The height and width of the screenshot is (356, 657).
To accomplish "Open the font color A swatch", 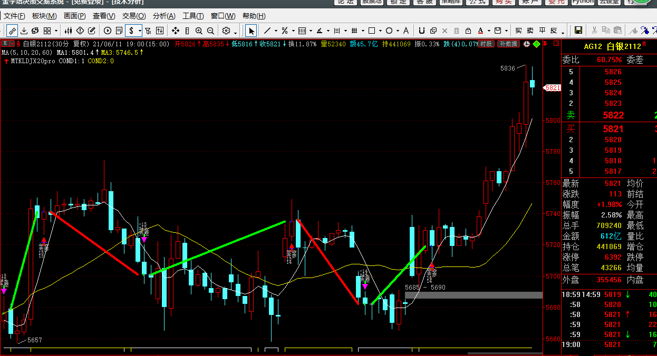I will coord(480,31).
